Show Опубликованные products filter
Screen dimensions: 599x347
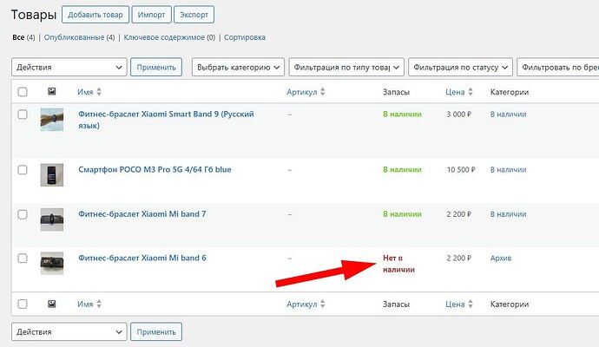point(74,37)
